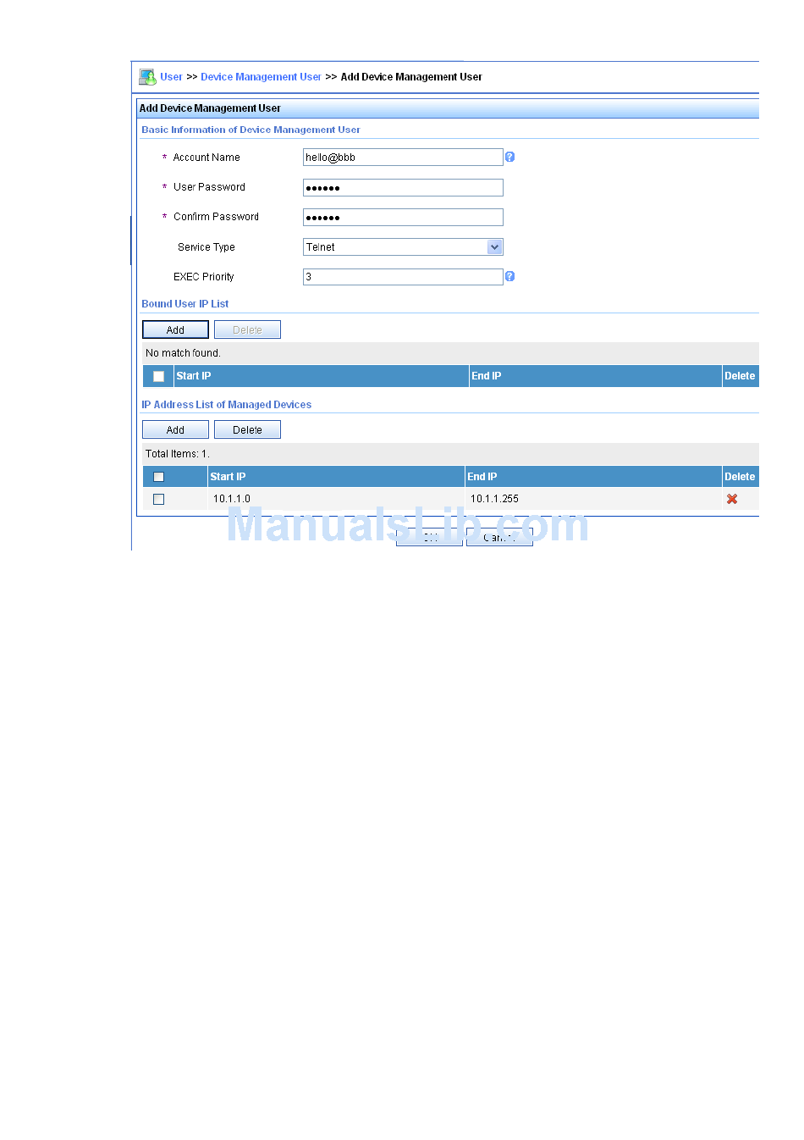Toggle select-all checkbox in Managed Devices table
The height and width of the screenshot is (1140, 804).
[158, 477]
